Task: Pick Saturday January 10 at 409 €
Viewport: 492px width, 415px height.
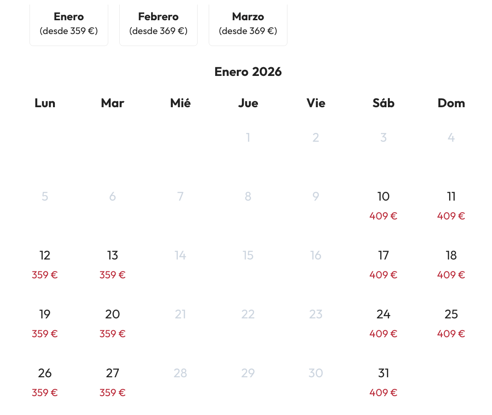Action: pyautogui.click(x=383, y=205)
